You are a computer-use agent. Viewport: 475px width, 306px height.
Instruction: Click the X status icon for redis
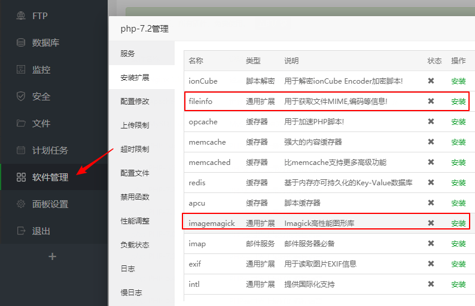431,182
